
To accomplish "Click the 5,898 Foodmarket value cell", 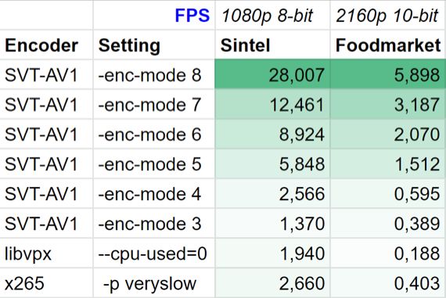I will tap(388, 74).
